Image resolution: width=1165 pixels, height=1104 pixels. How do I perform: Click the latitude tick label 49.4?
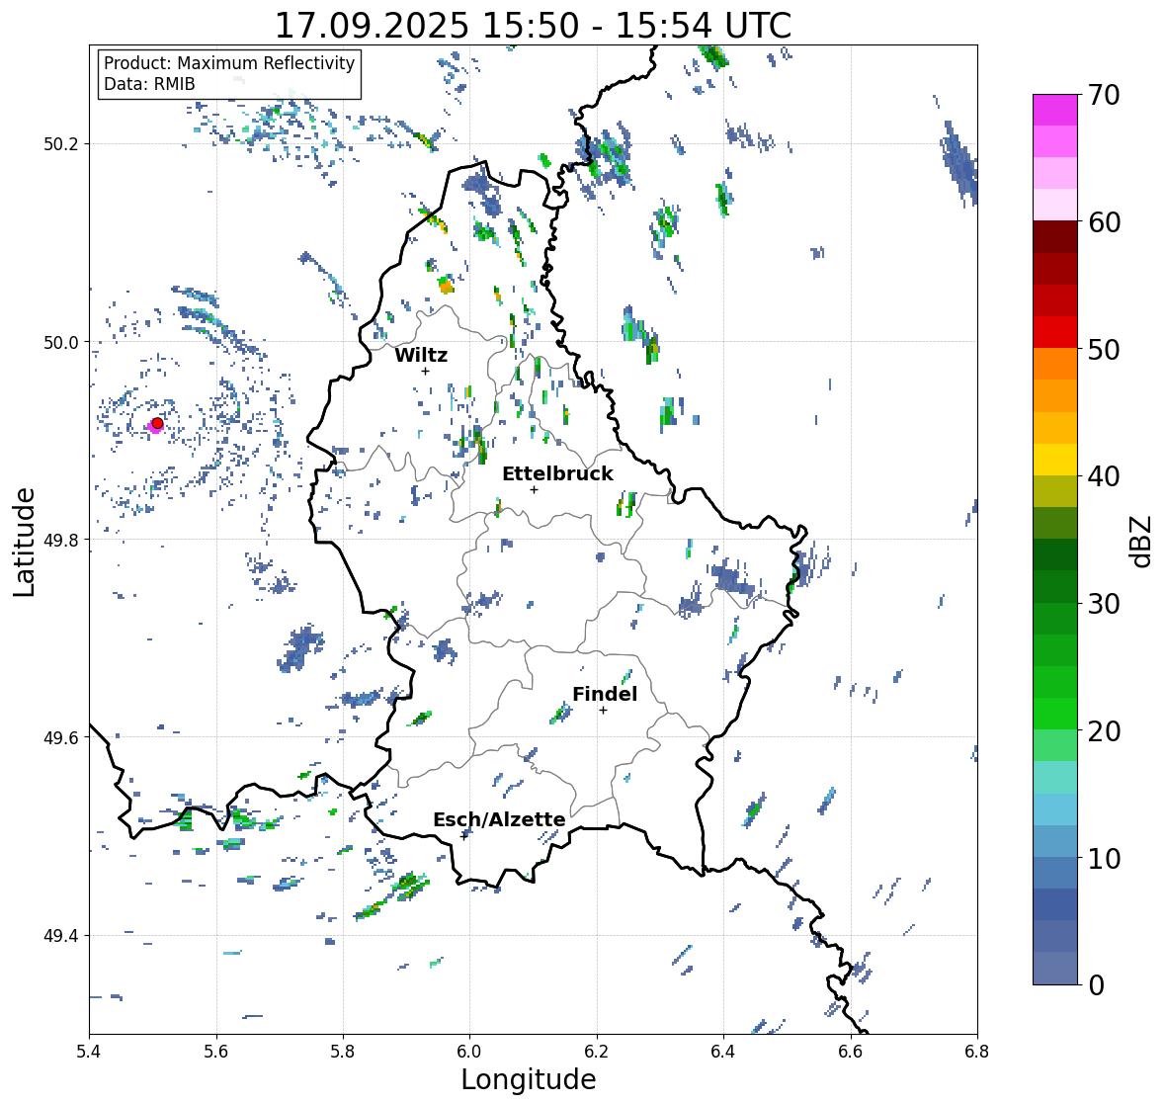pos(61,936)
